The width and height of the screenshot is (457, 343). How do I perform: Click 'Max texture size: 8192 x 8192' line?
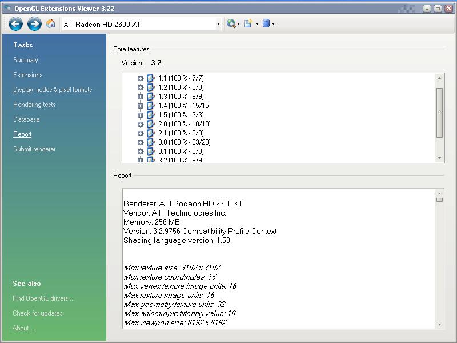point(172,268)
